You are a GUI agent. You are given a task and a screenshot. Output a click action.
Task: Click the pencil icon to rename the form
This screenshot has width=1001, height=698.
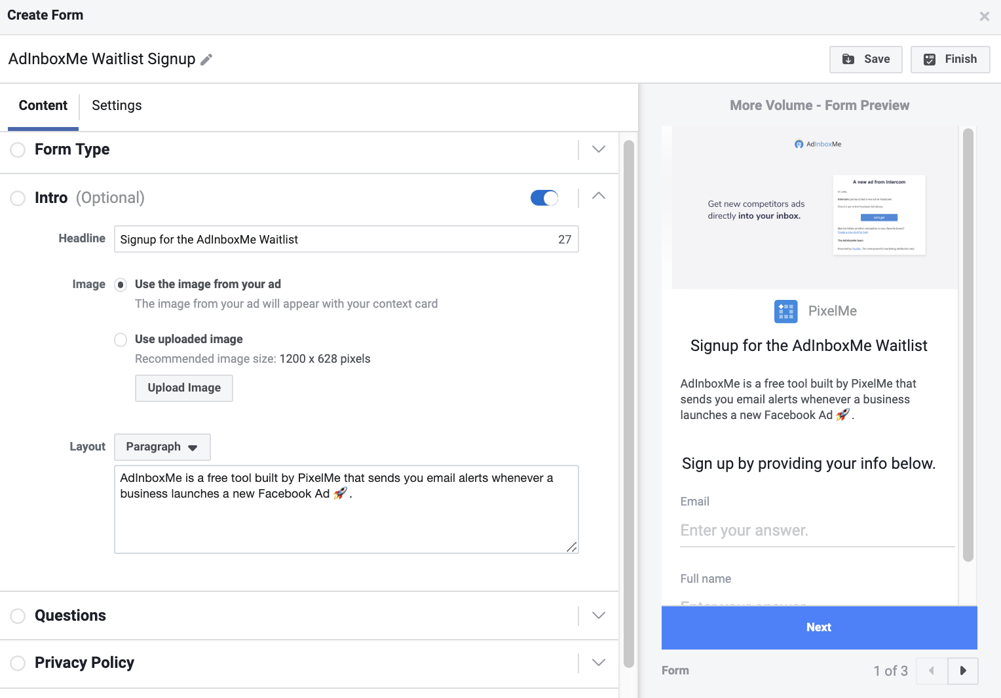206,60
